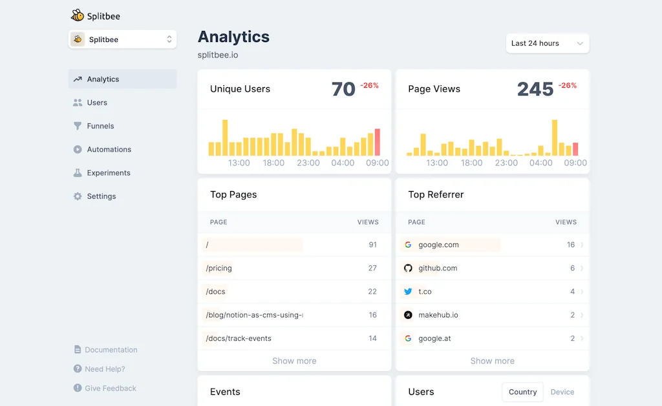Viewport: 662px width, 406px height.
Task: Open Analytics in the sidebar
Action: [x=122, y=79]
